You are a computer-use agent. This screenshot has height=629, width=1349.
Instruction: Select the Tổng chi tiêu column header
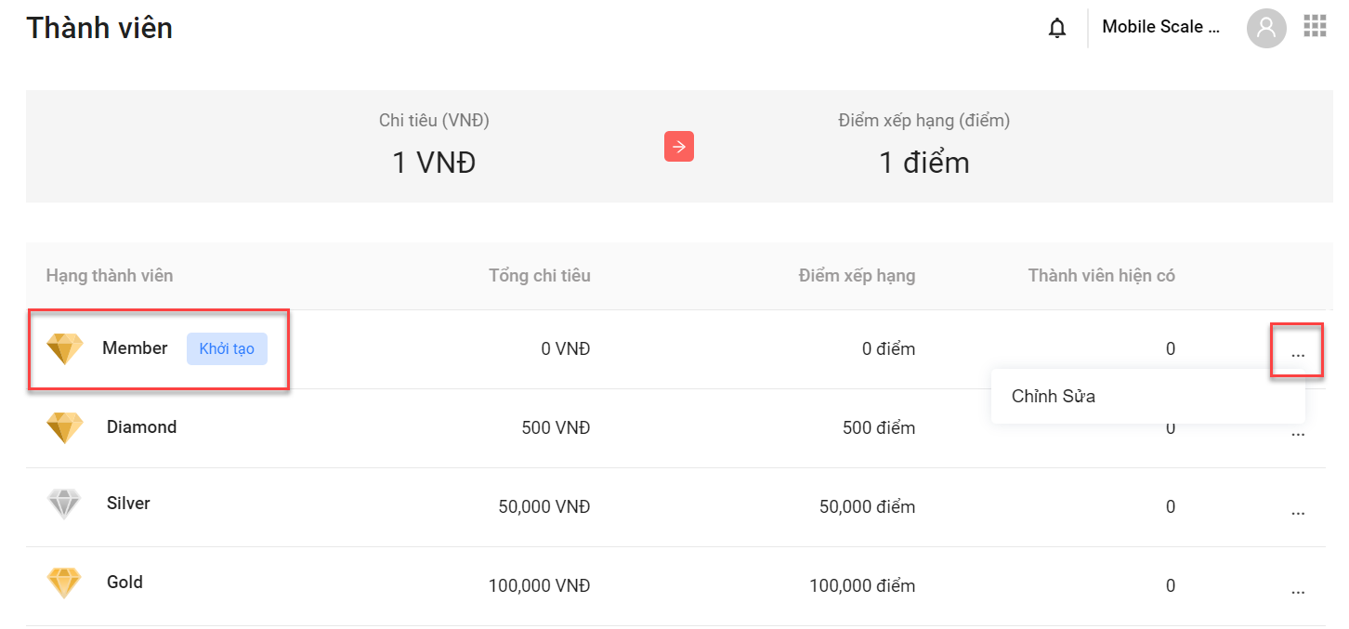tap(540, 275)
